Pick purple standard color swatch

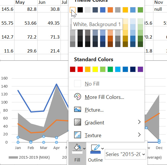point(140,69)
